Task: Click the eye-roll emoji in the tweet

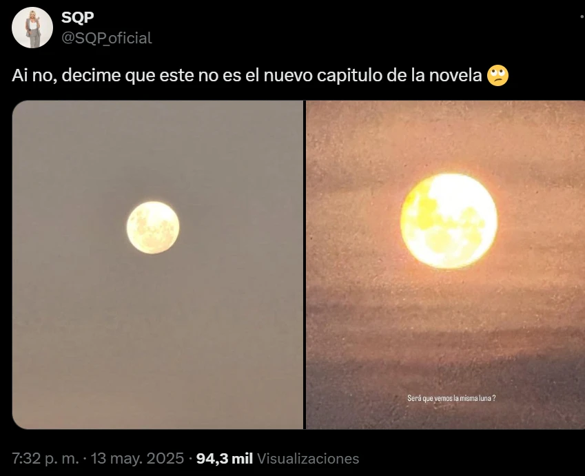Action: point(497,75)
